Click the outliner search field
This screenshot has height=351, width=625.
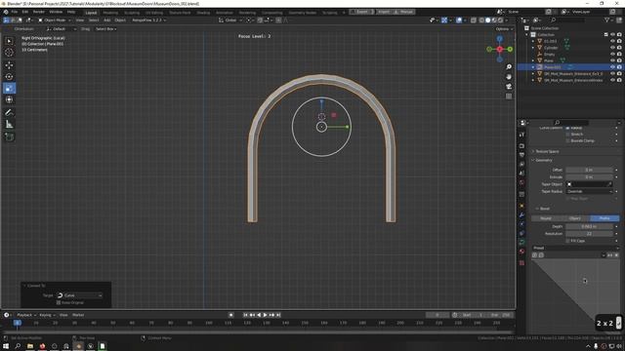[568, 19]
